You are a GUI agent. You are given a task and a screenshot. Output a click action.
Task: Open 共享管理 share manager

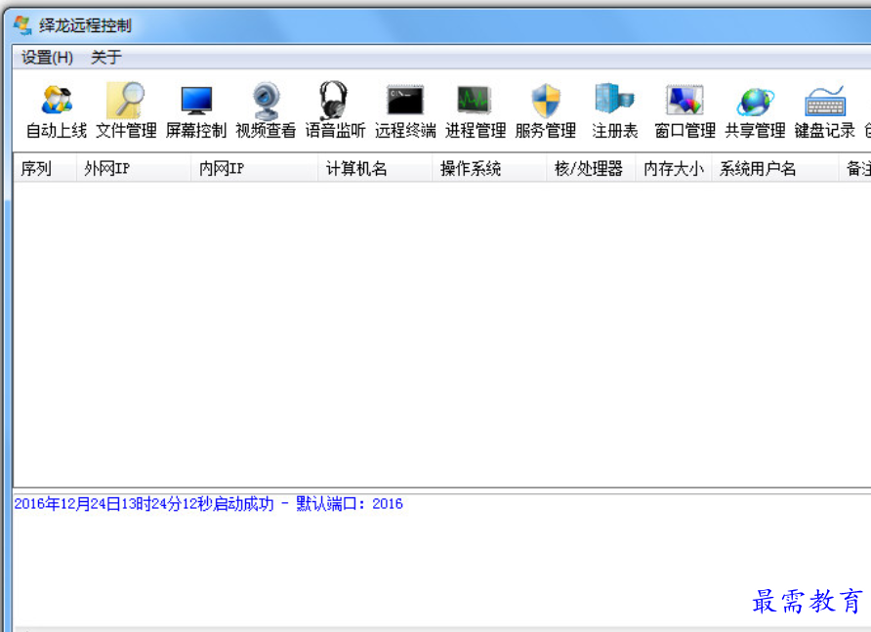pyautogui.click(x=755, y=110)
